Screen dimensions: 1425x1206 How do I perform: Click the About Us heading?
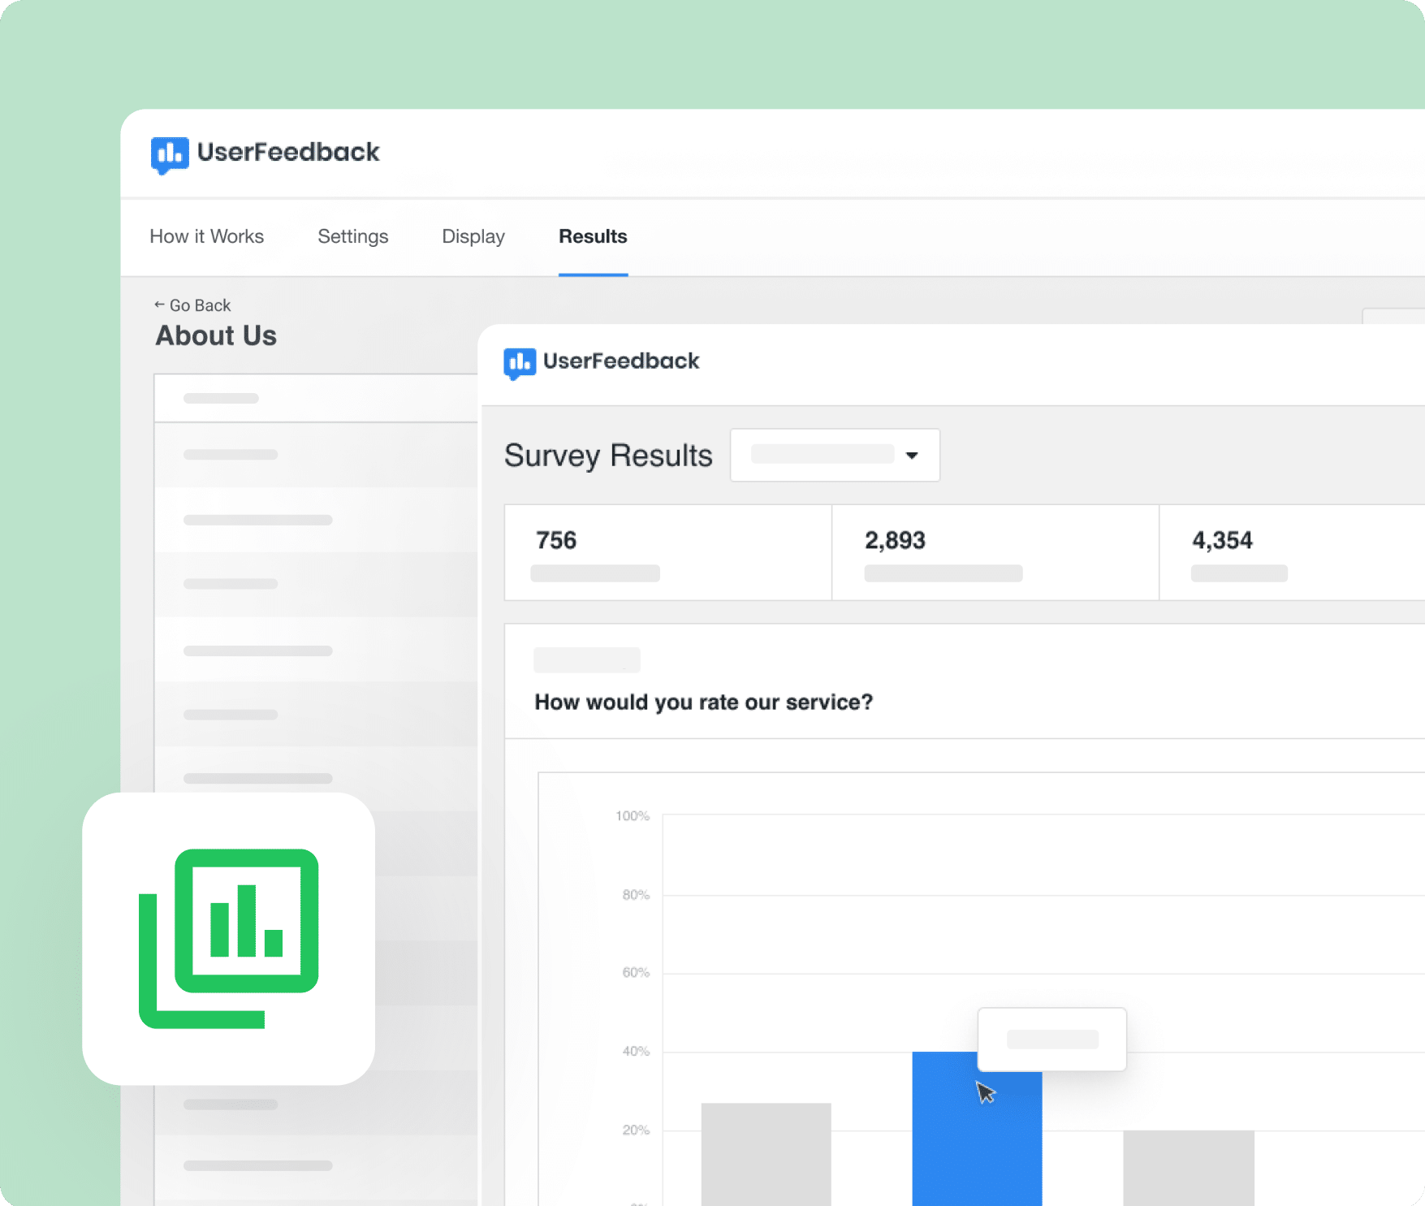(x=216, y=335)
